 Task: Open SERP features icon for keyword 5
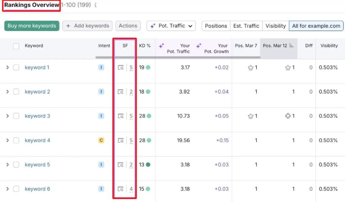(x=121, y=165)
